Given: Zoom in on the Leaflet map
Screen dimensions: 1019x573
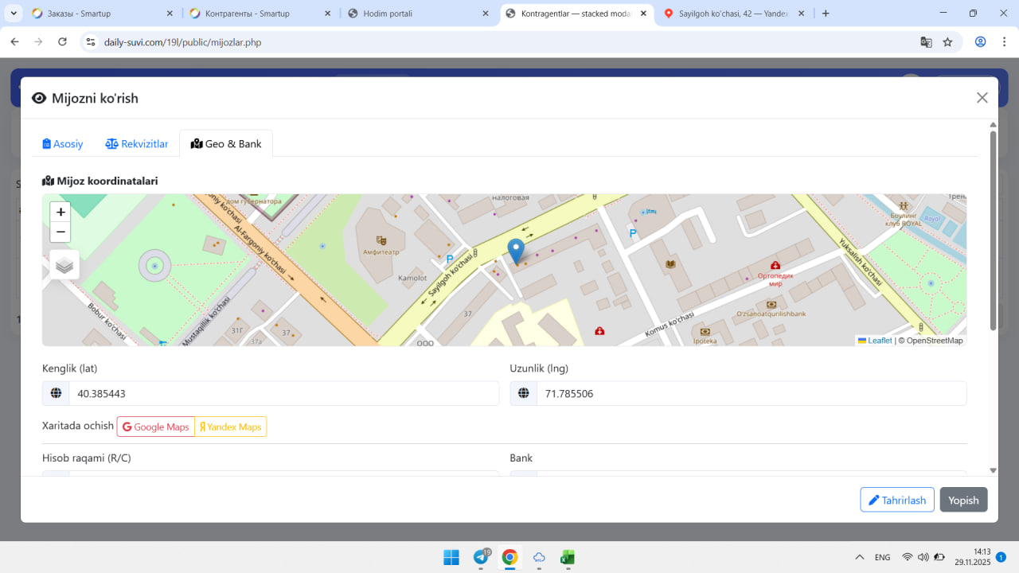Looking at the screenshot, I should click(x=61, y=212).
